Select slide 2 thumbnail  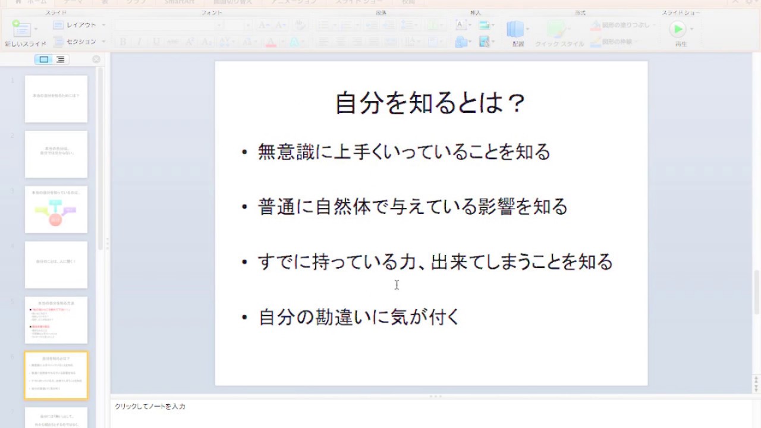tap(56, 154)
